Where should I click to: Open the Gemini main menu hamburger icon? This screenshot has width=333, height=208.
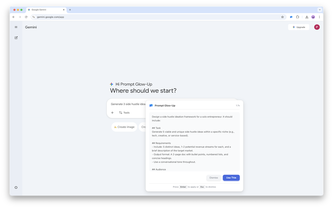click(x=16, y=27)
